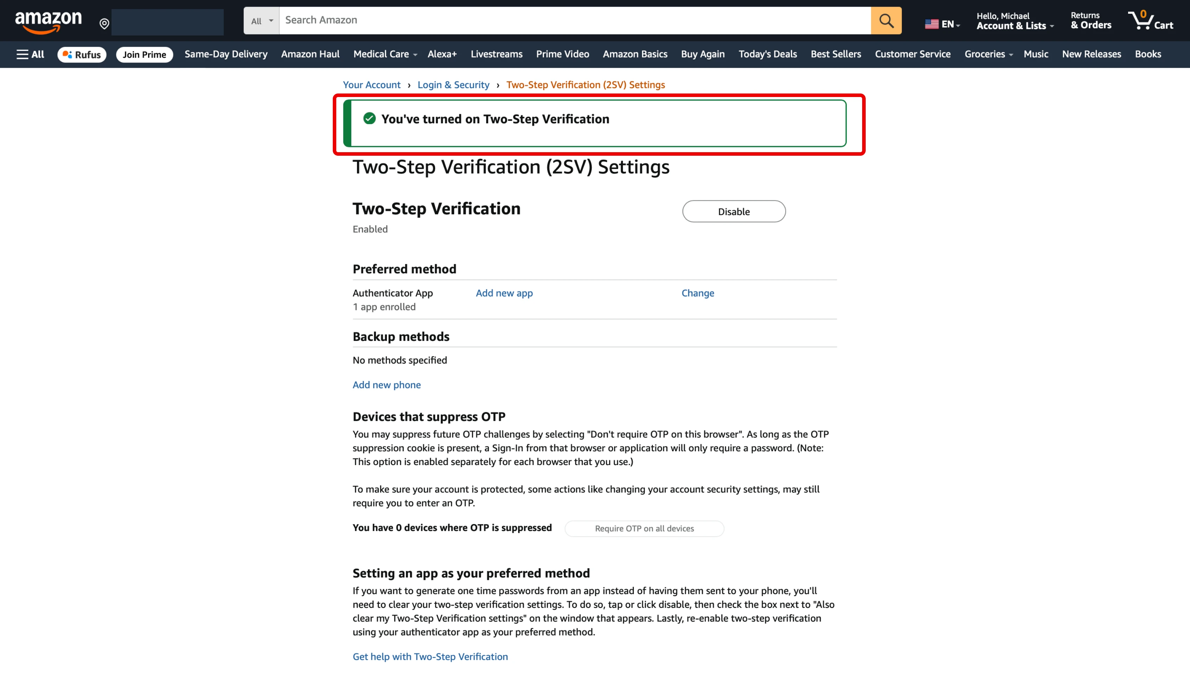Click green checkmark in success banner
Viewport: 1190px width, 684px height.
[369, 118]
